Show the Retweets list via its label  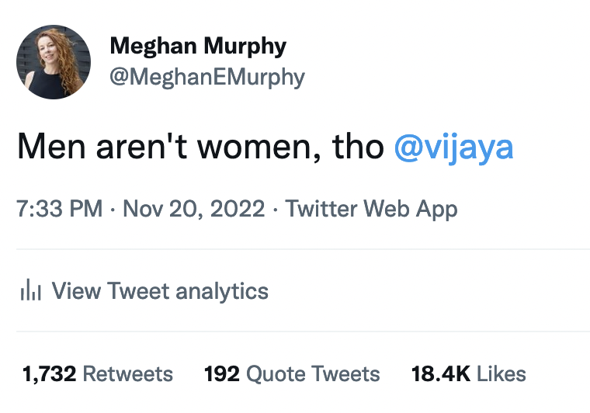click(x=127, y=374)
